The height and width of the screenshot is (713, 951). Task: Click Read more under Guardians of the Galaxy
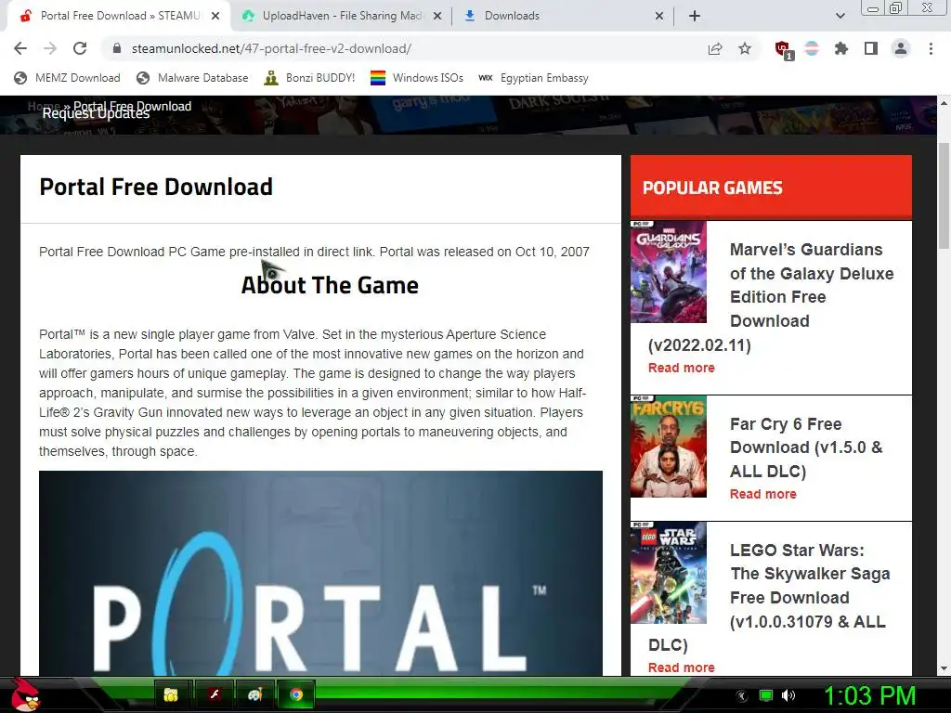(681, 368)
